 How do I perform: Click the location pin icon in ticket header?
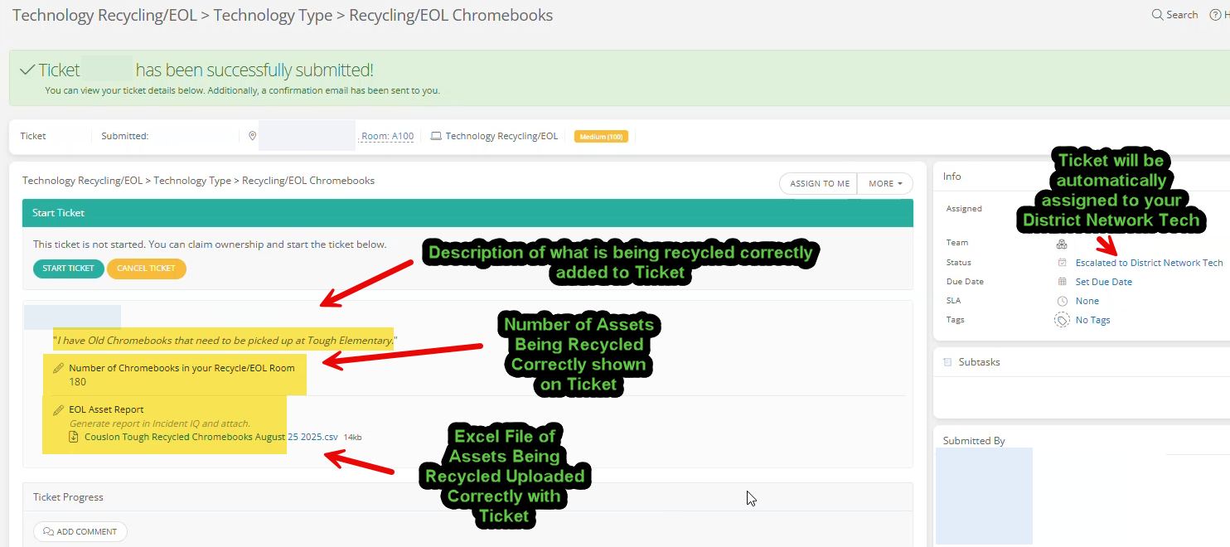point(253,136)
